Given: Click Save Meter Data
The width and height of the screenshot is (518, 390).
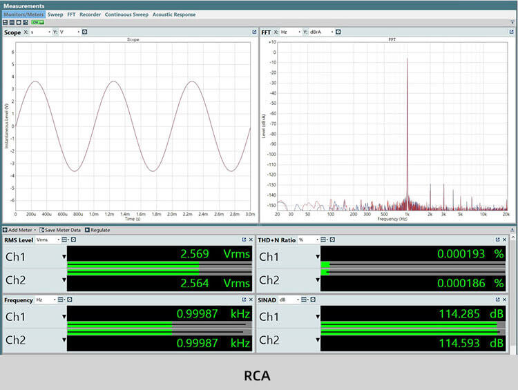Looking at the screenshot, I should coord(60,230).
